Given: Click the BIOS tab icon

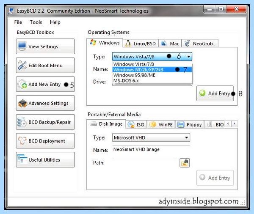Looking at the screenshot, I should 210,124.
